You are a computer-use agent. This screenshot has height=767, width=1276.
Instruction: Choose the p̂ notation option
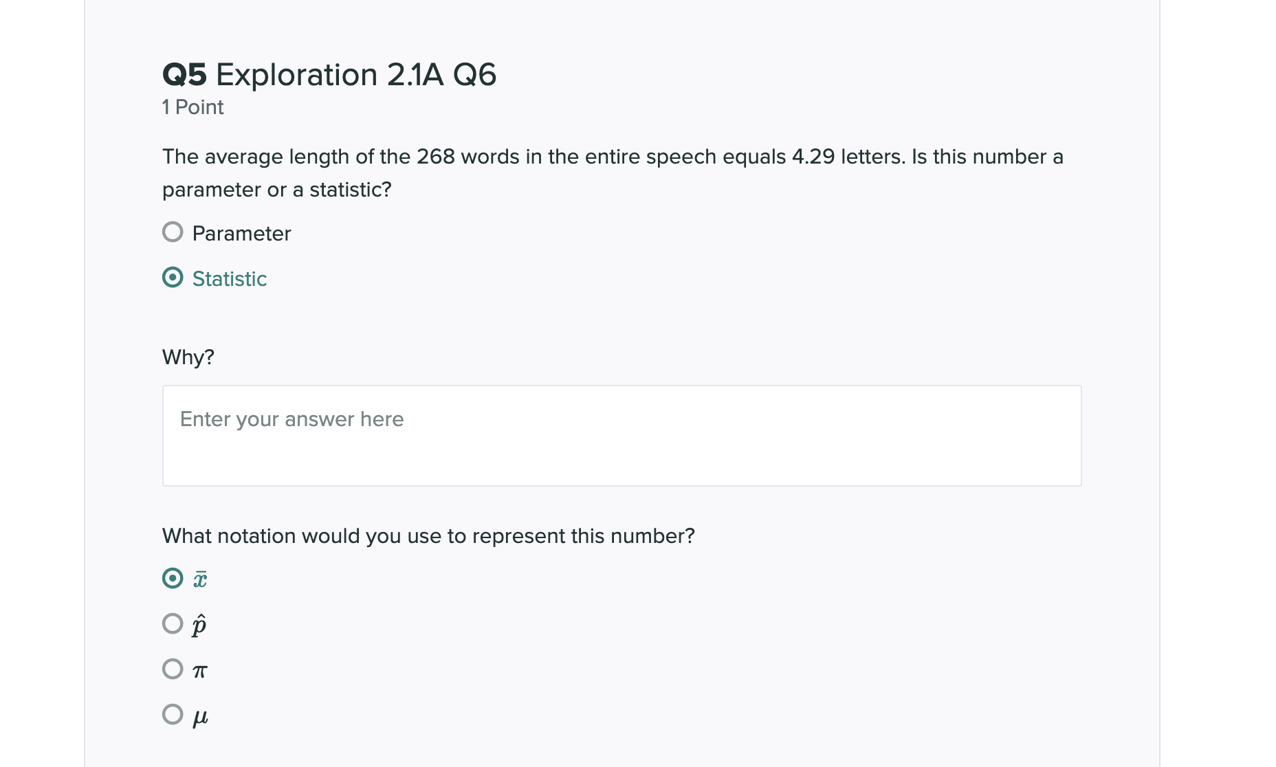click(x=173, y=624)
